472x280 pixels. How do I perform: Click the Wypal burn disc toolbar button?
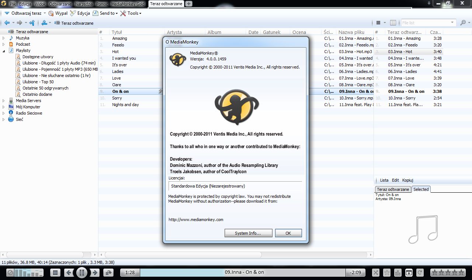point(58,13)
